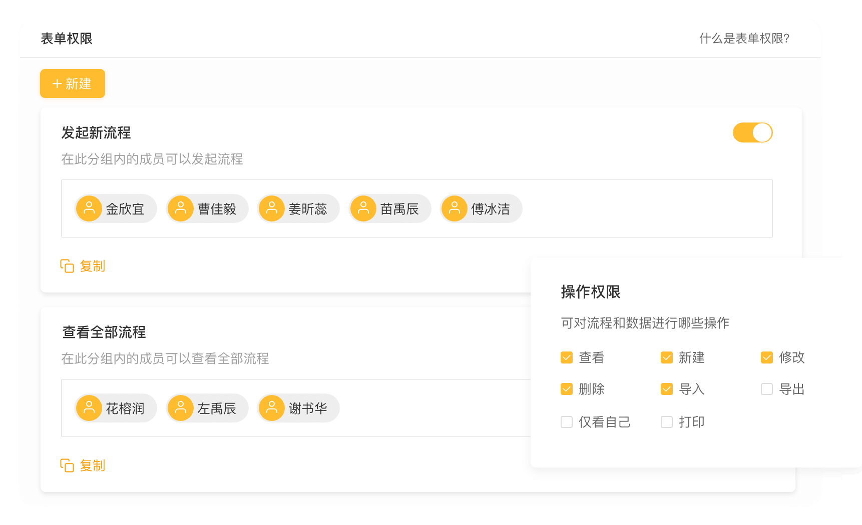Screen dimensions: 862x525
Task: Select member name 姜昕蕊
Action: pos(308,209)
